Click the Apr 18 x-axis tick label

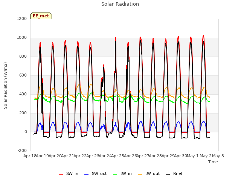(x=30, y=156)
